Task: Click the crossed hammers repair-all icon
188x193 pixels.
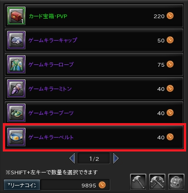Action: point(157,182)
